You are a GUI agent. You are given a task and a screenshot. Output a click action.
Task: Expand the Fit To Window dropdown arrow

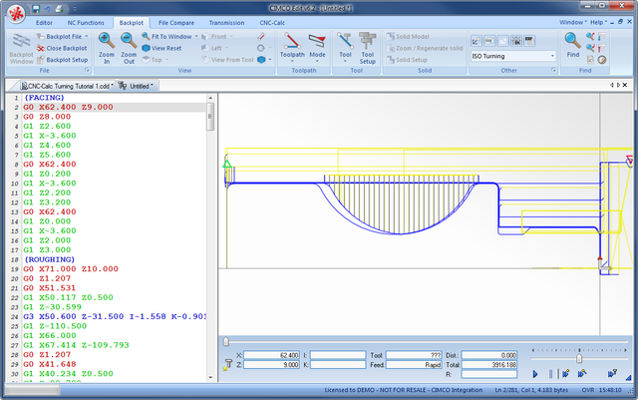point(196,36)
